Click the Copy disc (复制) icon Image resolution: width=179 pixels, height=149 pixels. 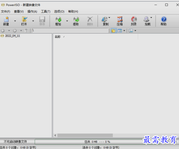tap(105, 19)
